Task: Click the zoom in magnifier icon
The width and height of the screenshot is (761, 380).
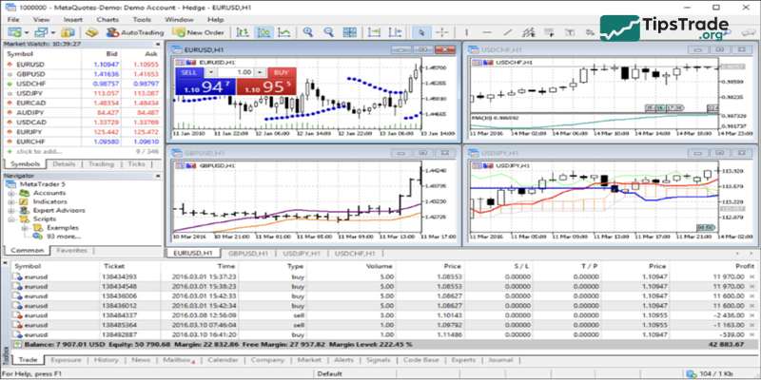Action: click(305, 32)
